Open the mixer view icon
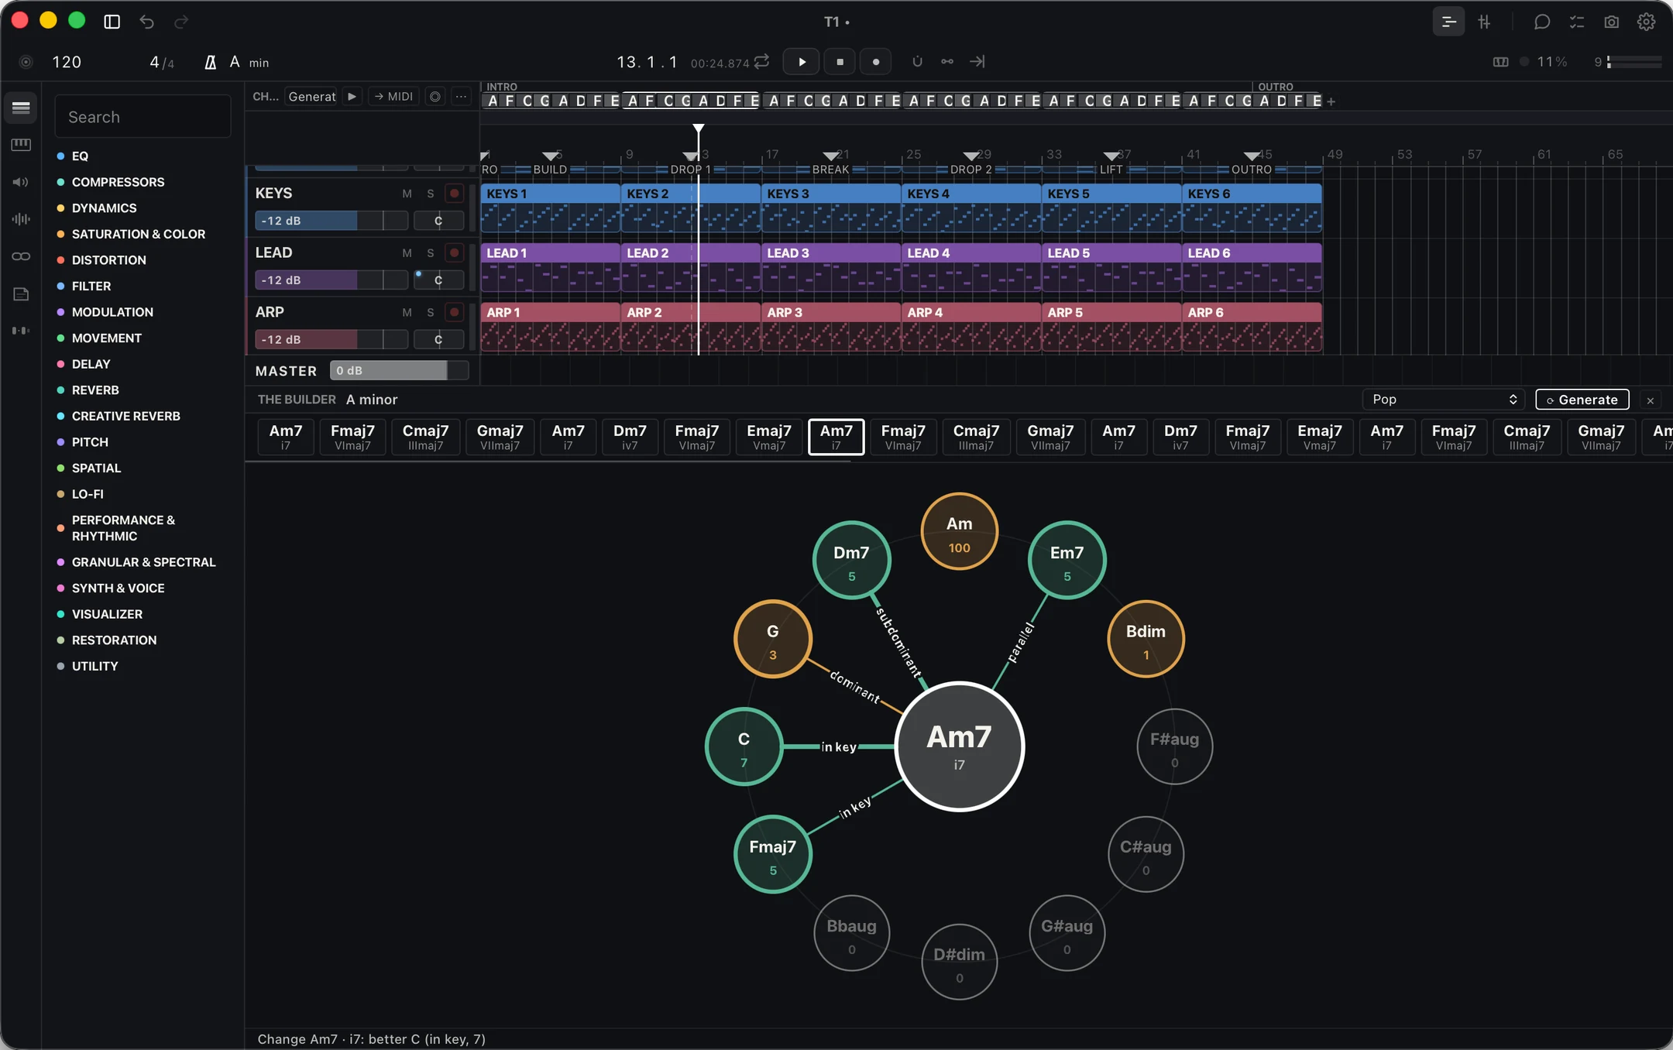 coord(1484,22)
